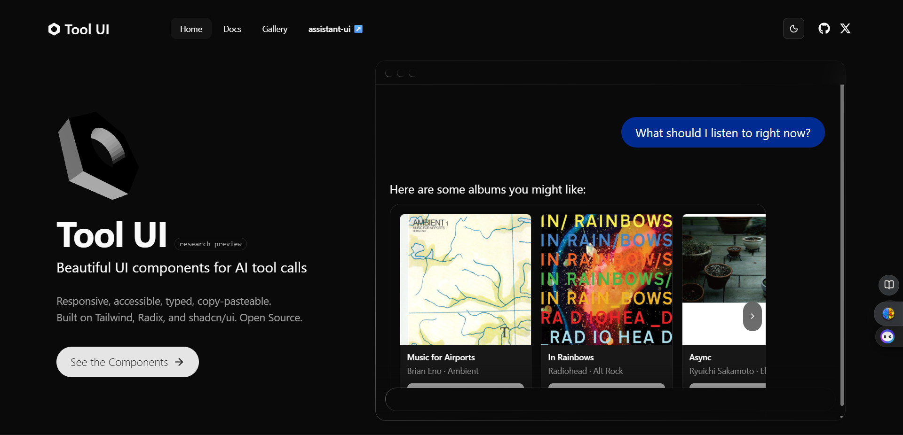Viewport: 903px width, 435px height.
Task: Click the colorful pinwheel icon on the right
Action: [887, 314]
